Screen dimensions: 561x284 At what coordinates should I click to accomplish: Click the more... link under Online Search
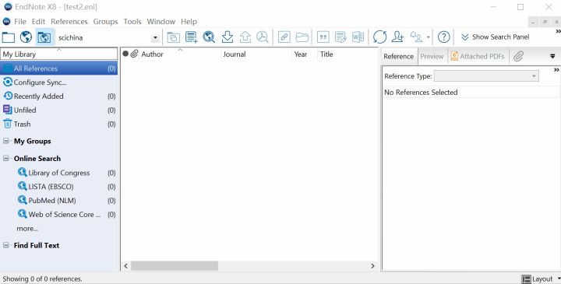tap(27, 229)
